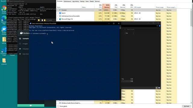This screenshot has height=108, width=193.
Task: Click the PowerShell command prompt line
Action: (x=38, y=33)
